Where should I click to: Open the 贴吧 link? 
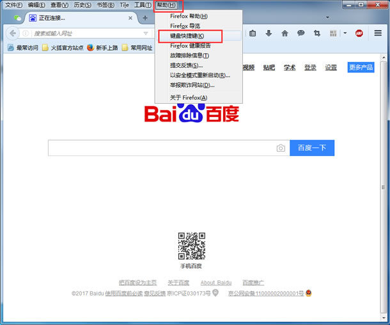tap(269, 67)
